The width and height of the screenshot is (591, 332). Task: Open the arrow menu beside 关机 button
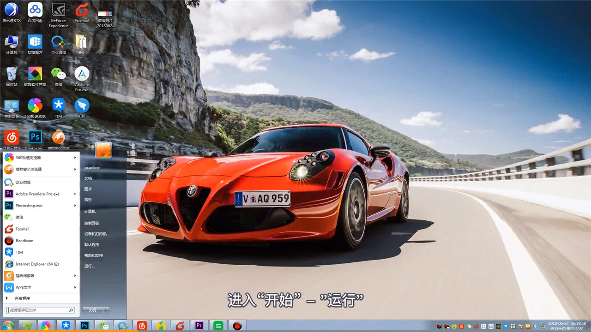click(x=106, y=310)
